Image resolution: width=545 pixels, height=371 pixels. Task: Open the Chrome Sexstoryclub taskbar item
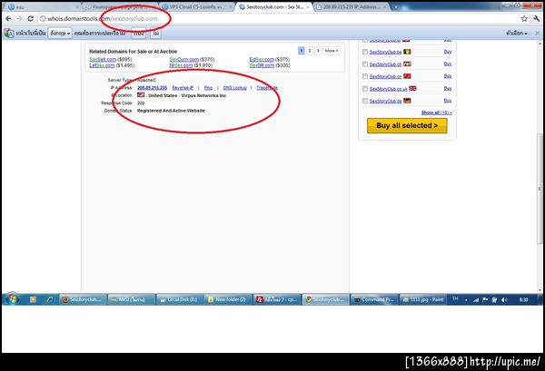[325, 299]
